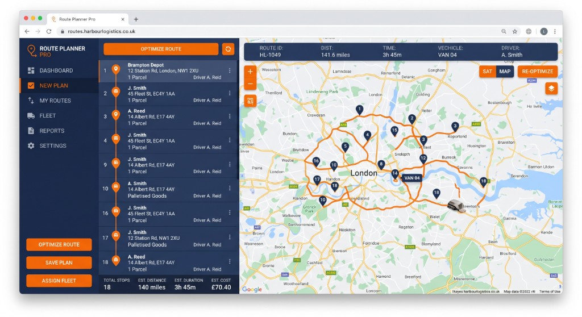Click the top orange Optimize Route button

pyautogui.click(x=161, y=49)
